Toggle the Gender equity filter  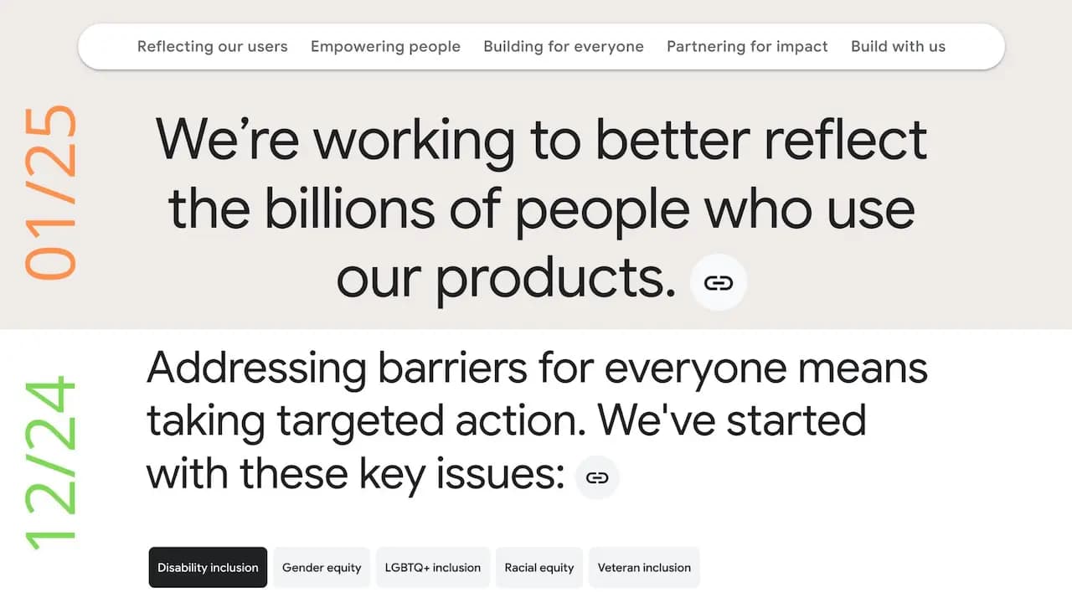(x=322, y=567)
